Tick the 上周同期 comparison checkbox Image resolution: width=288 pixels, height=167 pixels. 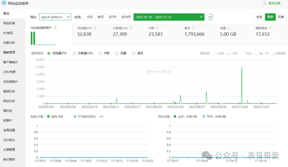tap(271, 54)
